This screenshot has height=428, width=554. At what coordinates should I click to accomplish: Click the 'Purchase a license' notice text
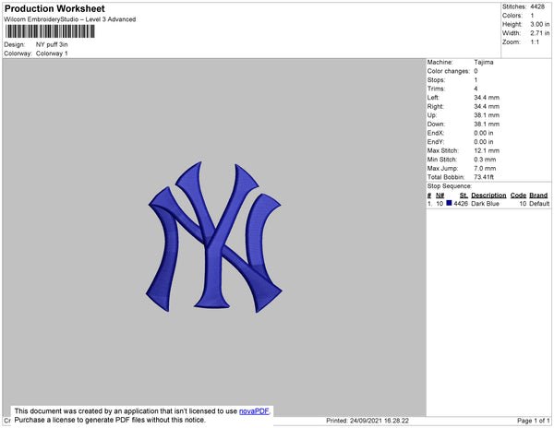pos(110,420)
